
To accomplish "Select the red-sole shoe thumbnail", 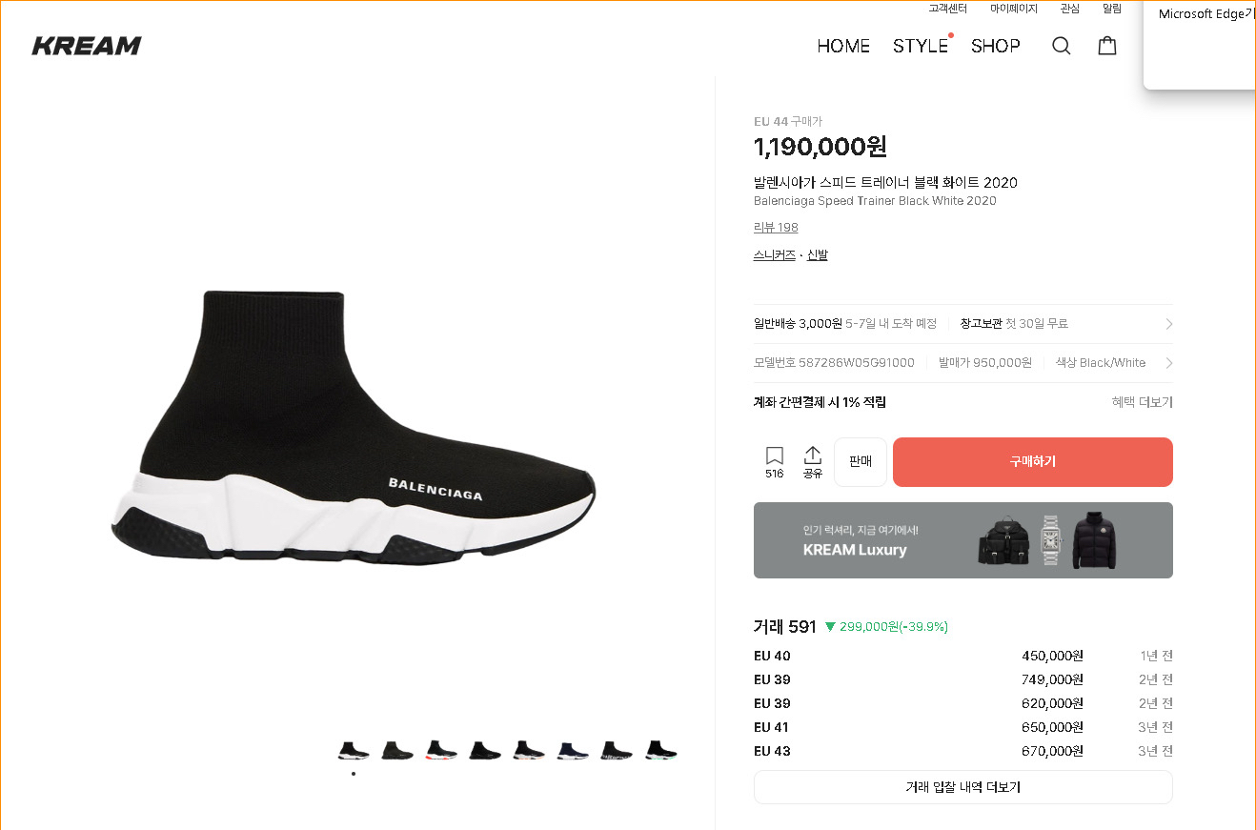I will click(440, 751).
